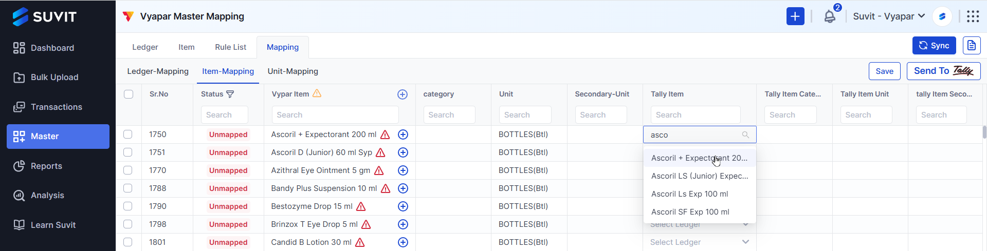987x251 pixels.
Task: Click plus icon for Ascoril D (Junior) row
Action: coord(403,152)
